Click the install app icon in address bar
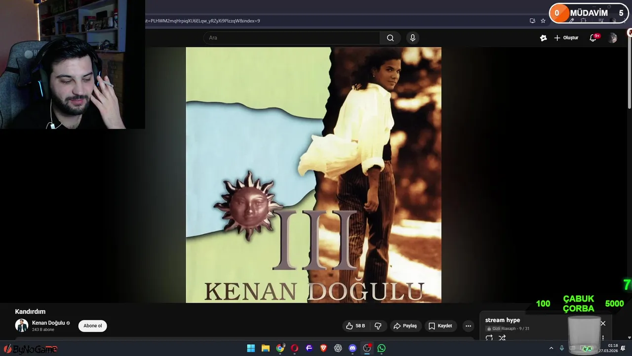This screenshot has height=356, width=632. pyautogui.click(x=532, y=21)
